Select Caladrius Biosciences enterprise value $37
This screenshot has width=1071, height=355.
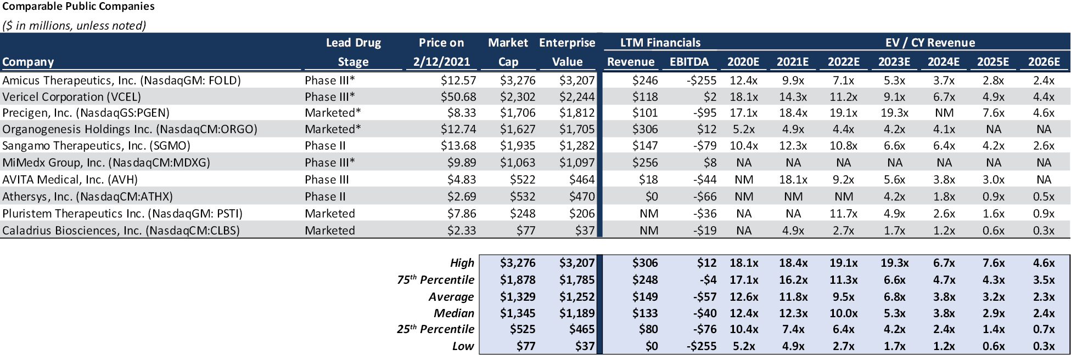585,231
